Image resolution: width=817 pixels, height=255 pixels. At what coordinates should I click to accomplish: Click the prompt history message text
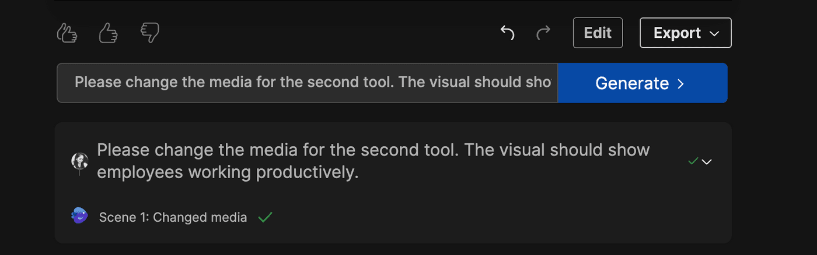point(373,150)
